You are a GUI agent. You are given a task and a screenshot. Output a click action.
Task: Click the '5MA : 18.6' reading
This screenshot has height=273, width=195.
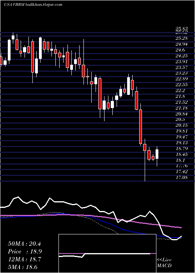23,267
